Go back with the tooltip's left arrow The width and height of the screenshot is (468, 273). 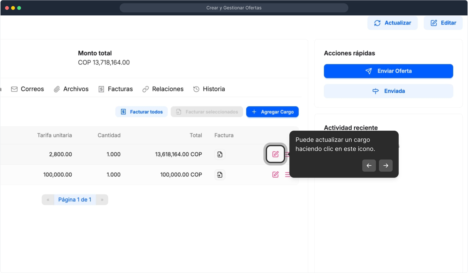369,166
